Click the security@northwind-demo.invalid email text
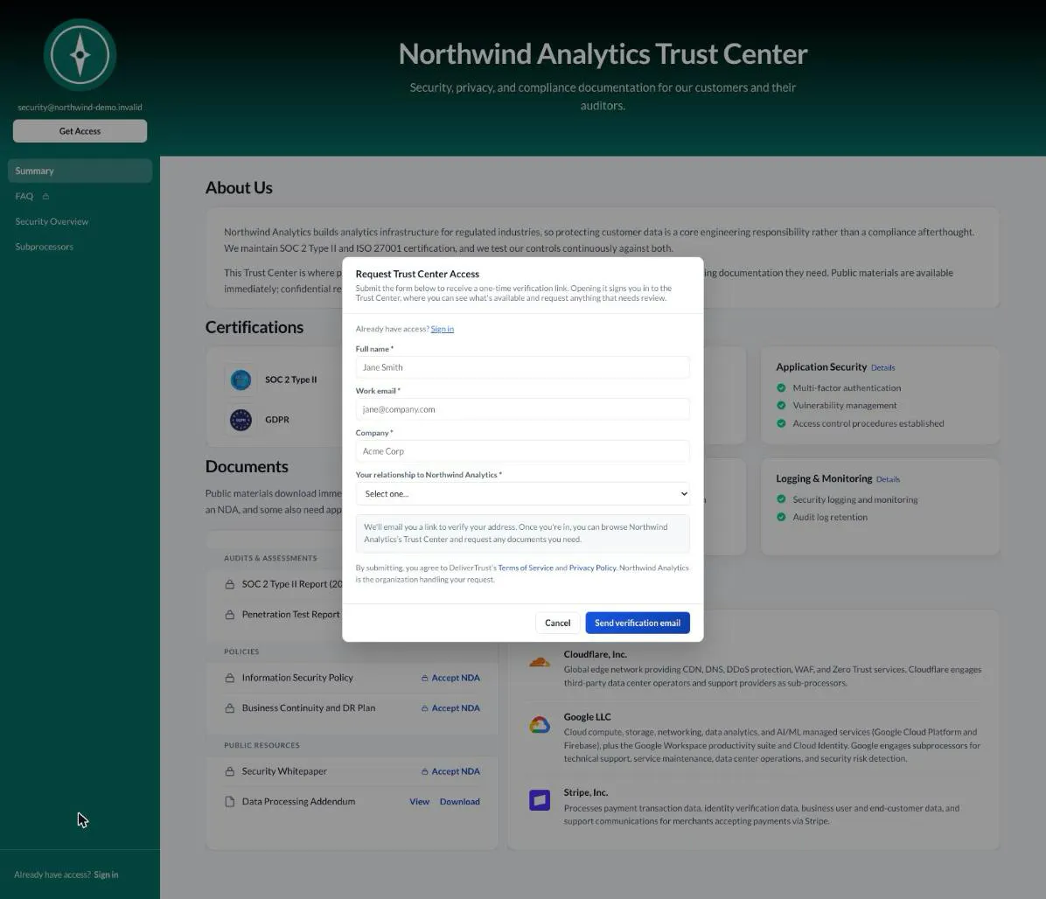This screenshot has width=1046, height=899. point(80,107)
